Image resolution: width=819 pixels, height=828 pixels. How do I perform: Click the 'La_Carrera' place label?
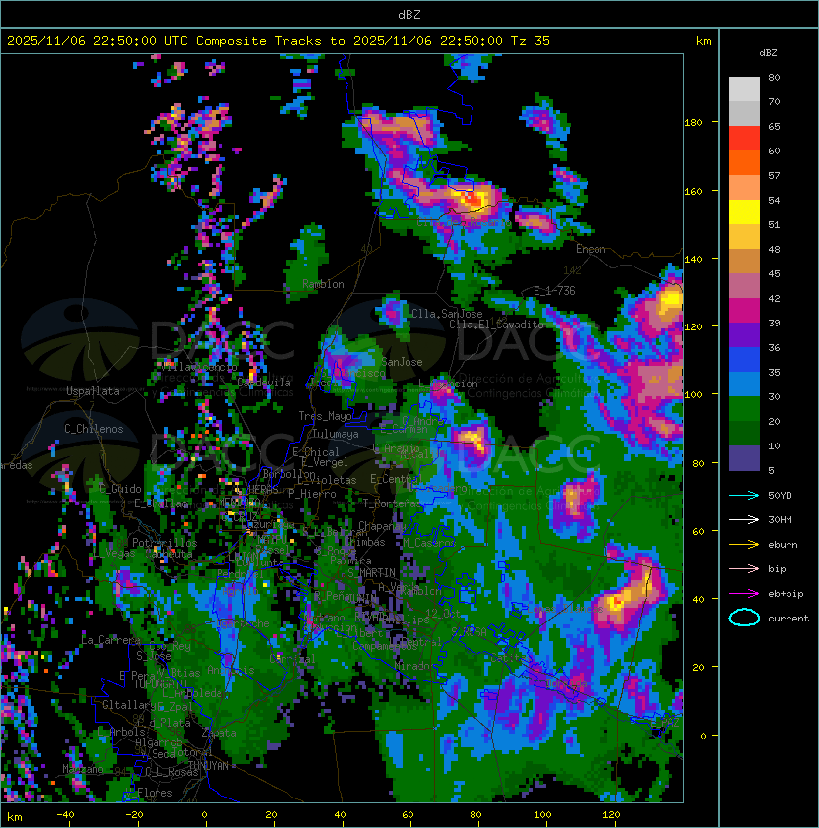click(x=110, y=640)
